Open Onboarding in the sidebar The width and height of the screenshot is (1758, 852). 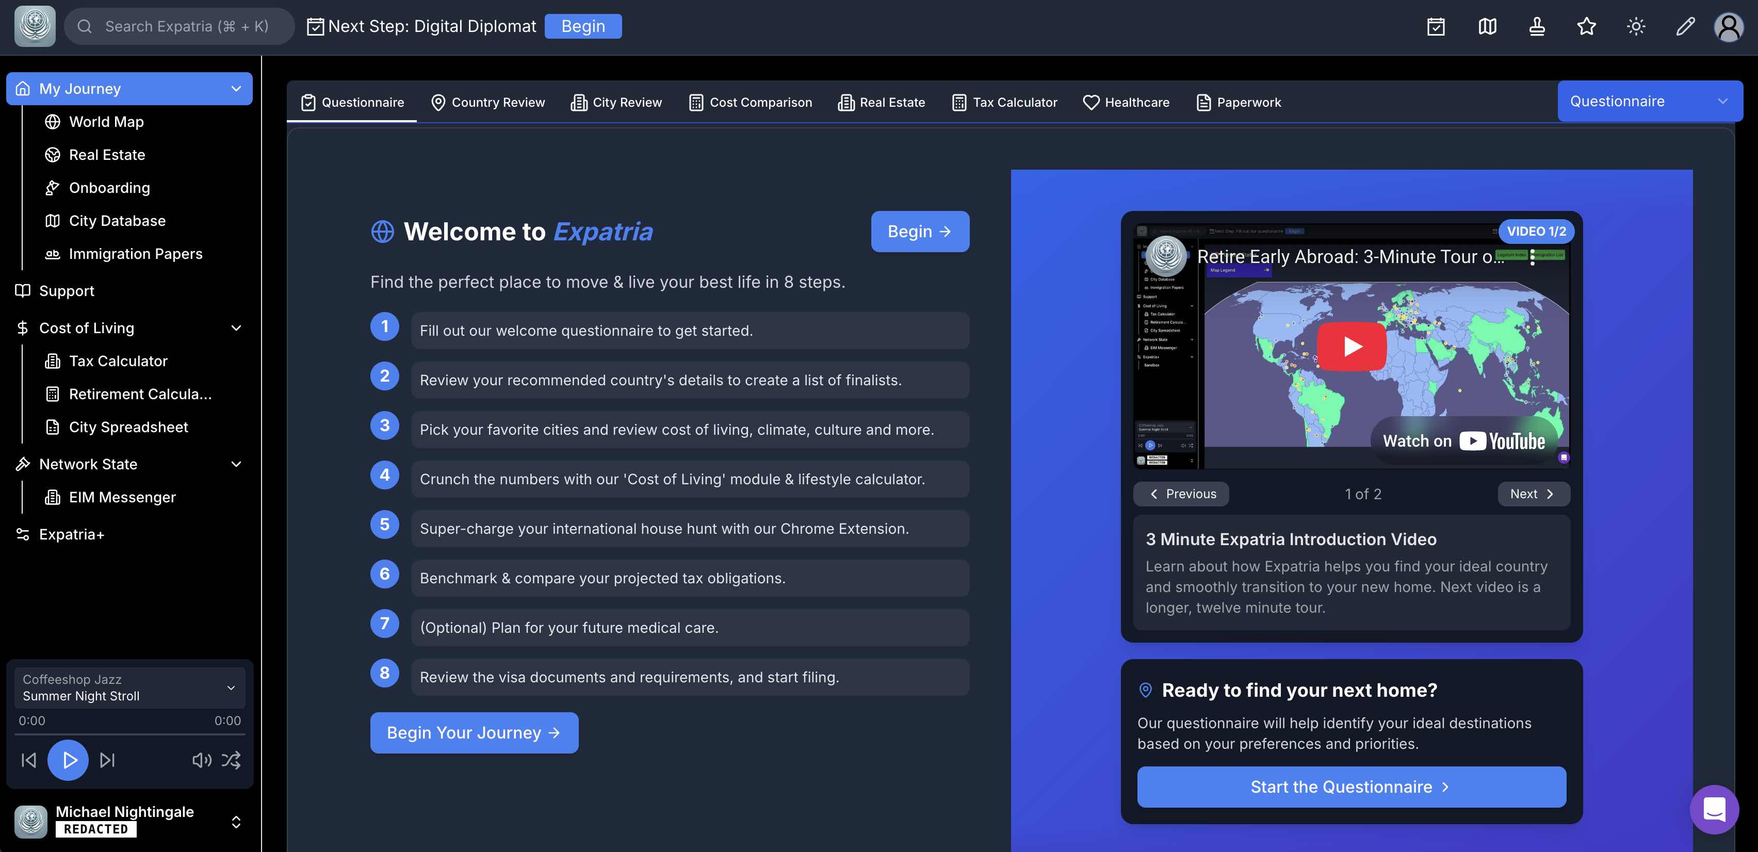(x=109, y=188)
